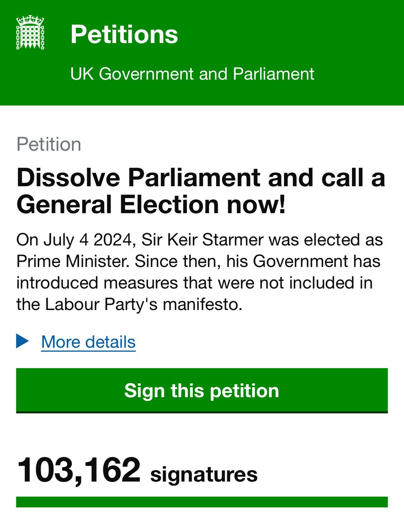Viewport: 404px width, 516px height.
Task: Click the green signature progress bar
Action: click(x=202, y=502)
